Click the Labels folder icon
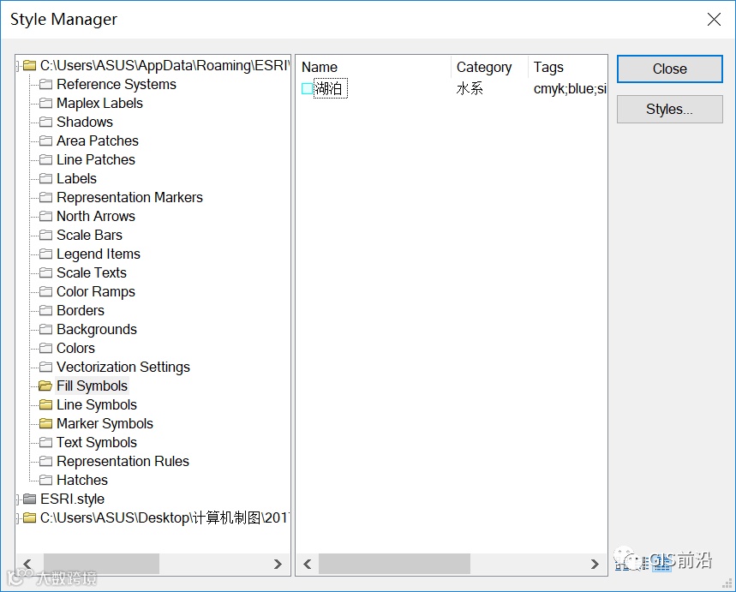736x592 pixels. tap(45, 178)
